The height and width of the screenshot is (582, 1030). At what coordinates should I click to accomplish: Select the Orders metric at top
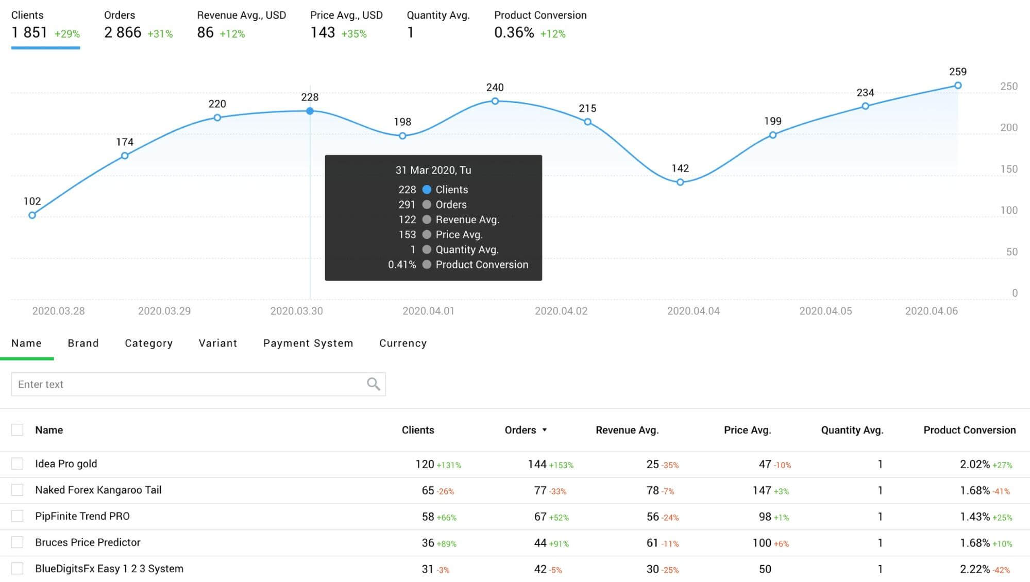(x=138, y=25)
